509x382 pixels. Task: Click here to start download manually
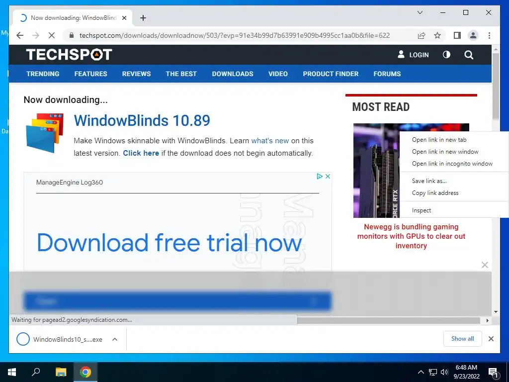(x=141, y=153)
